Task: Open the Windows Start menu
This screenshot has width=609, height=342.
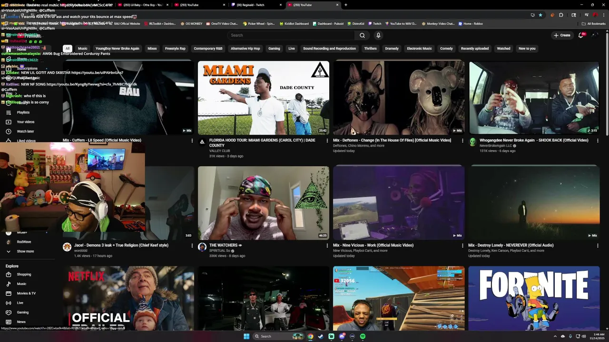Action: 246,336
